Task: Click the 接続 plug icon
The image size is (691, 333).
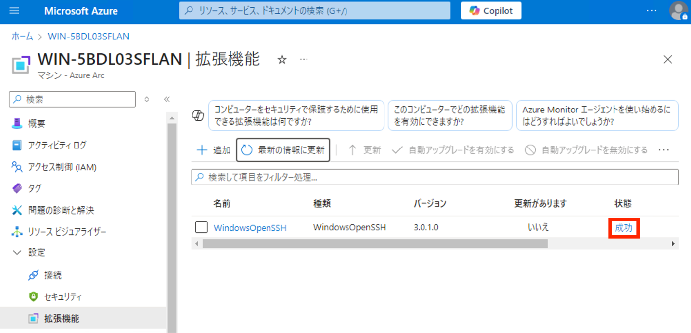Action: 33,275
